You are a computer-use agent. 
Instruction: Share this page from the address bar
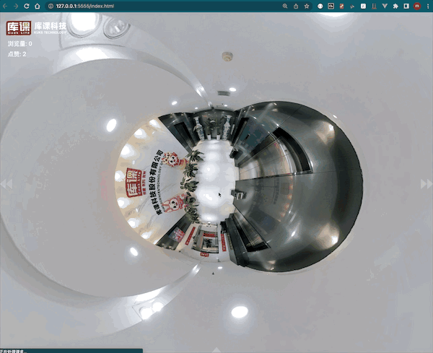(296, 6)
